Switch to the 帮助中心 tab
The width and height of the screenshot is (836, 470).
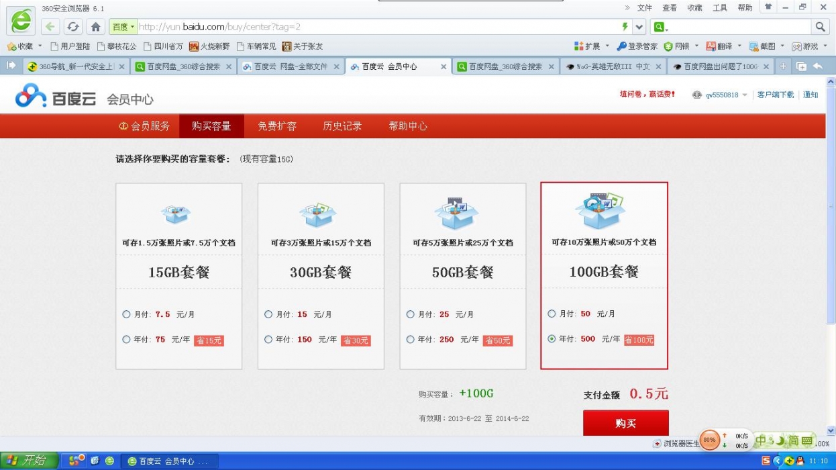(x=408, y=126)
